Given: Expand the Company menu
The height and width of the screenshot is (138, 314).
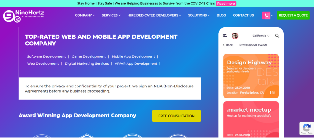Looking at the screenshot, I should click(85, 15).
